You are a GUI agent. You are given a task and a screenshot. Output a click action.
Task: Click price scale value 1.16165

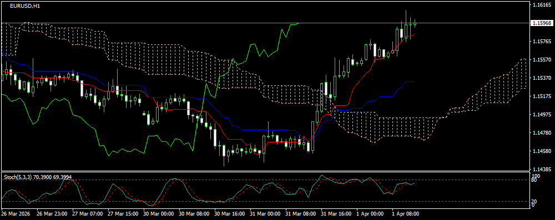[541, 5]
